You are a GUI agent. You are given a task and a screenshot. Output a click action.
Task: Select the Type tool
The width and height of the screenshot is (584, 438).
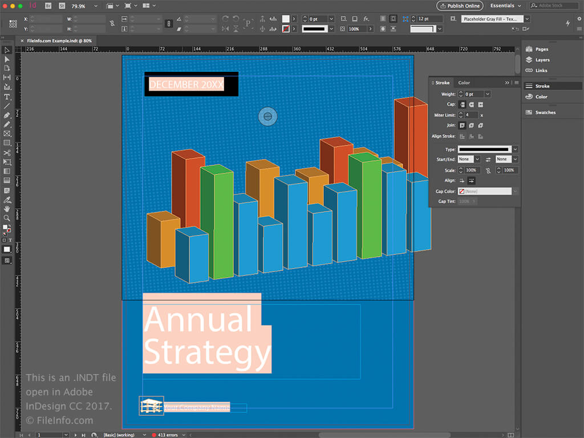[7, 97]
